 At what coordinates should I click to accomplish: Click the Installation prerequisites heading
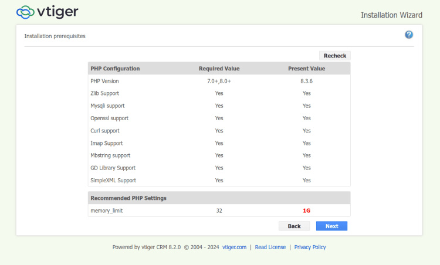(x=55, y=36)
